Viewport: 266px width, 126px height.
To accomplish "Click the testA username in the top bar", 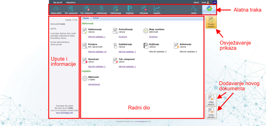I will [204, 2].
